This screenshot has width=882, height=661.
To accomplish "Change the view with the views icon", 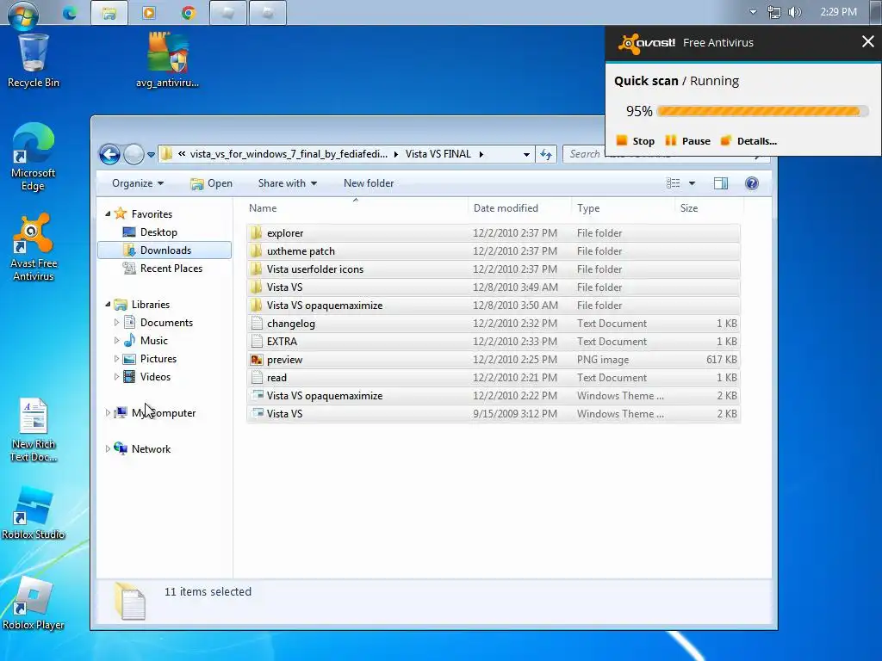I will pos(673,183).
